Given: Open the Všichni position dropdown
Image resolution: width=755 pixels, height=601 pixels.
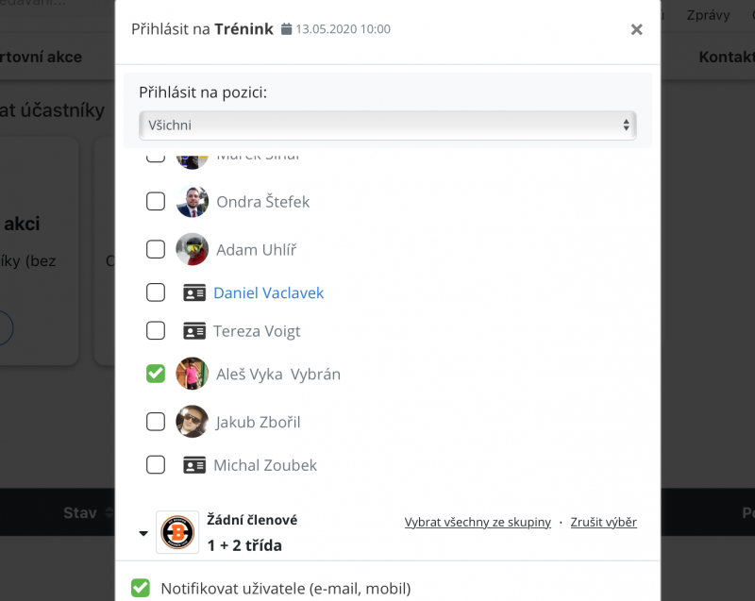Looking at the screenshot, I should coord(388,125).
